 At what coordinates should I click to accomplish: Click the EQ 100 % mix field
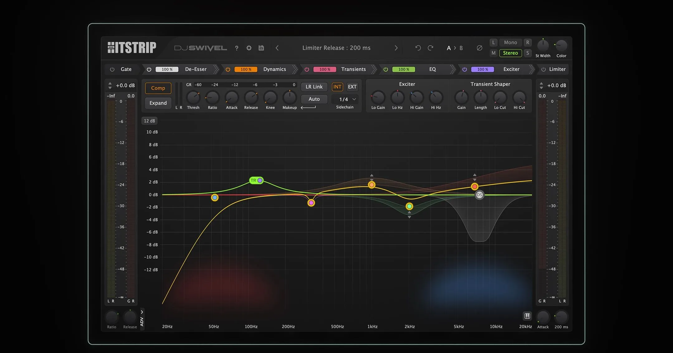coord(403,69)
